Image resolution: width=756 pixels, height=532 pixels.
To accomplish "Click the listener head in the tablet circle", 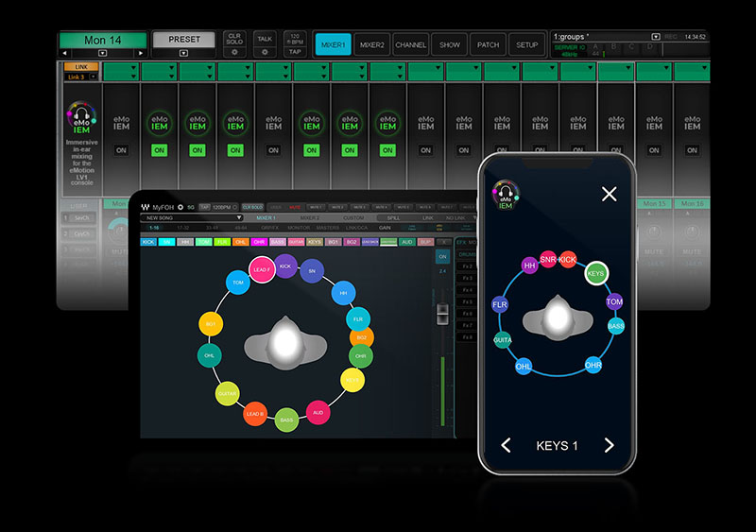I will coord(285,342).
